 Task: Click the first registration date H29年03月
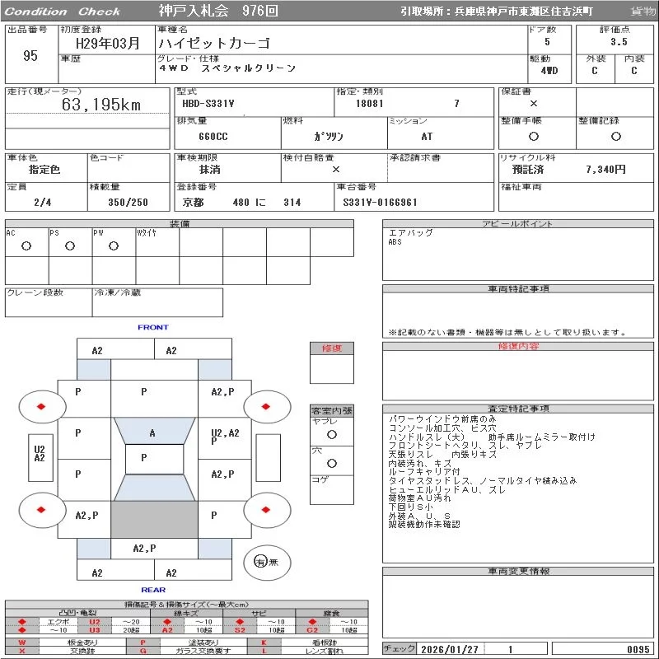108,43
